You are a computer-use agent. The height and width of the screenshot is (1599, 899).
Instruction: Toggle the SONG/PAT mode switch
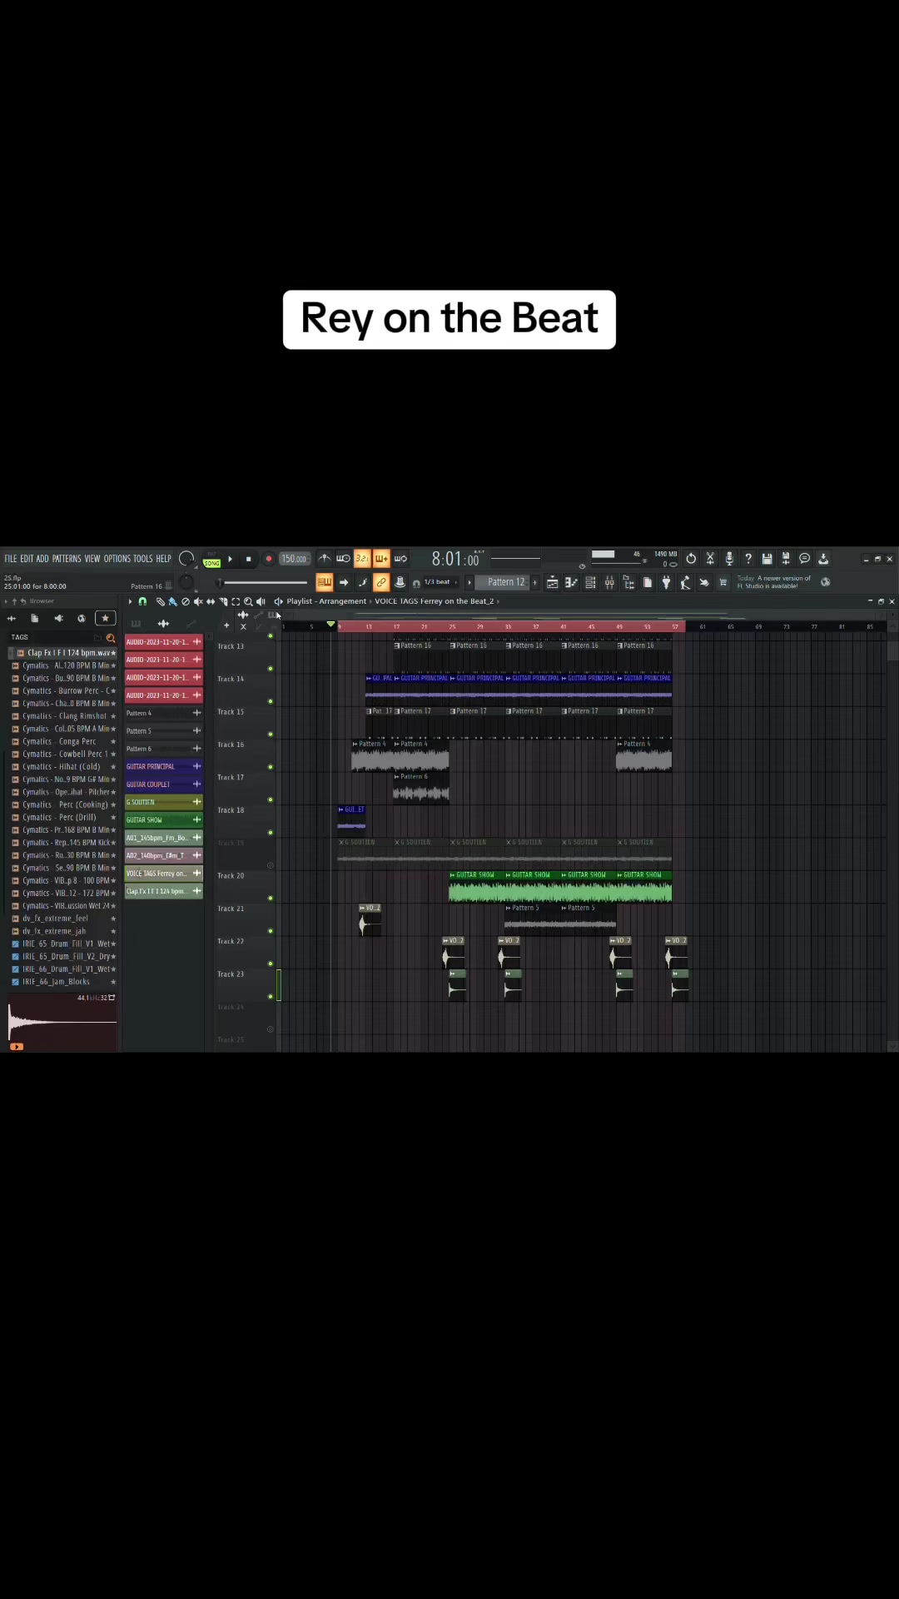(x=211, y=560)
